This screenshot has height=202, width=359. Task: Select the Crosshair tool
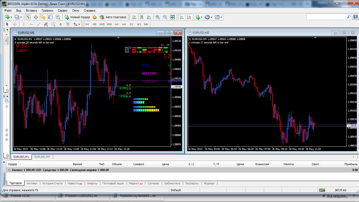pyautogui.click(x=15, y=24)
